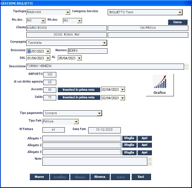Viewport: 192px width, 188px height.
Task: Click the Note text area
Action: [x=95, y=161]
